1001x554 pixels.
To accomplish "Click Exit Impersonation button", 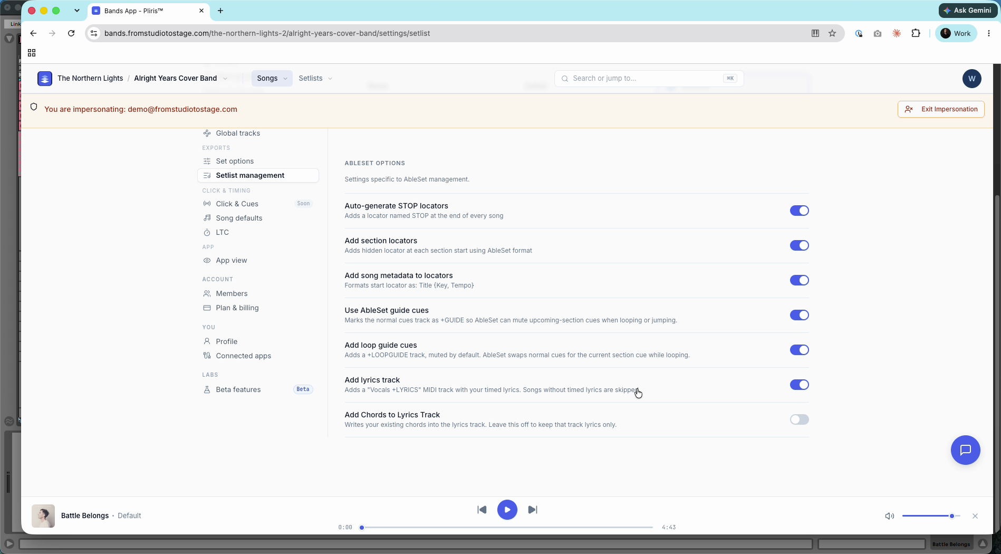I will pos(941,109).
